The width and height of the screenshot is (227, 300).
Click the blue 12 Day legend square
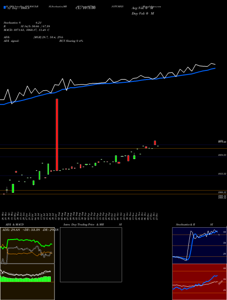pos(5,8)
